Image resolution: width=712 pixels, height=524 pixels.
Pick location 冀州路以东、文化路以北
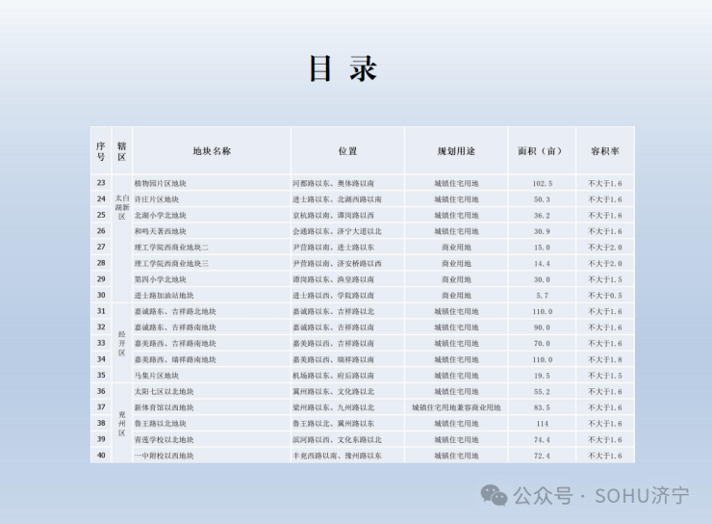pyautogui.click(x=333, y=391)
